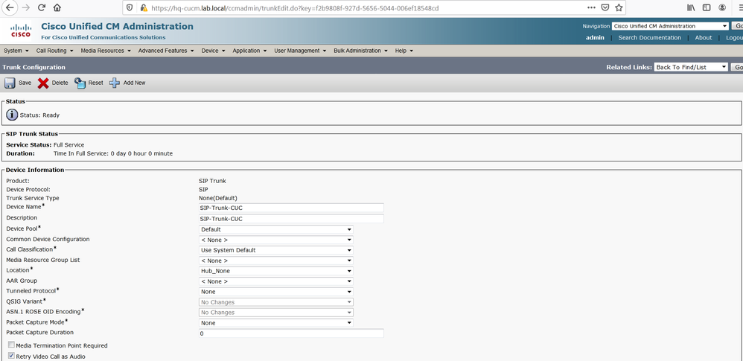Bookmark this page with star icon
743x361 pixels.
[x=619, y=7]
